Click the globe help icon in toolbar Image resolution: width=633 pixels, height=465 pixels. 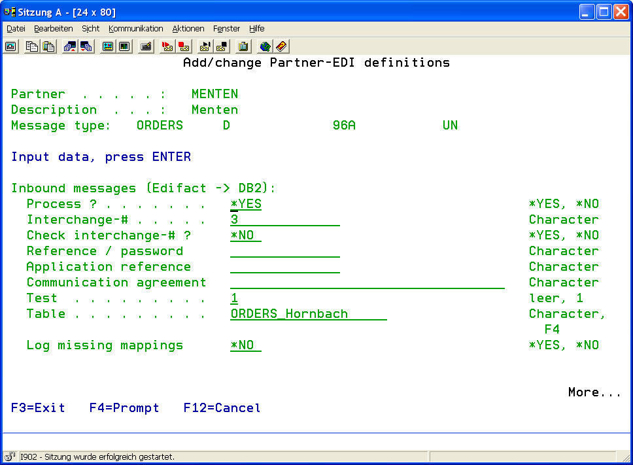click(265, 46)
